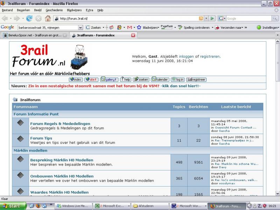
Task: Open the address bar URL dropdown
Action: 206,18
